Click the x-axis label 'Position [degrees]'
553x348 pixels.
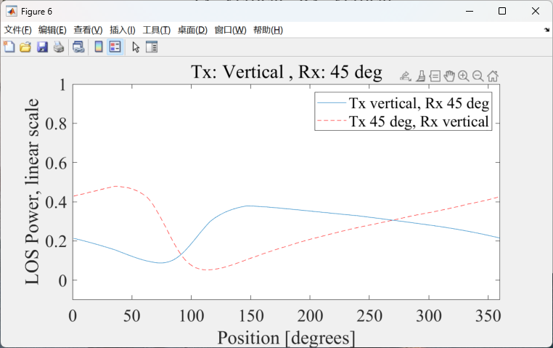(286, 338)
